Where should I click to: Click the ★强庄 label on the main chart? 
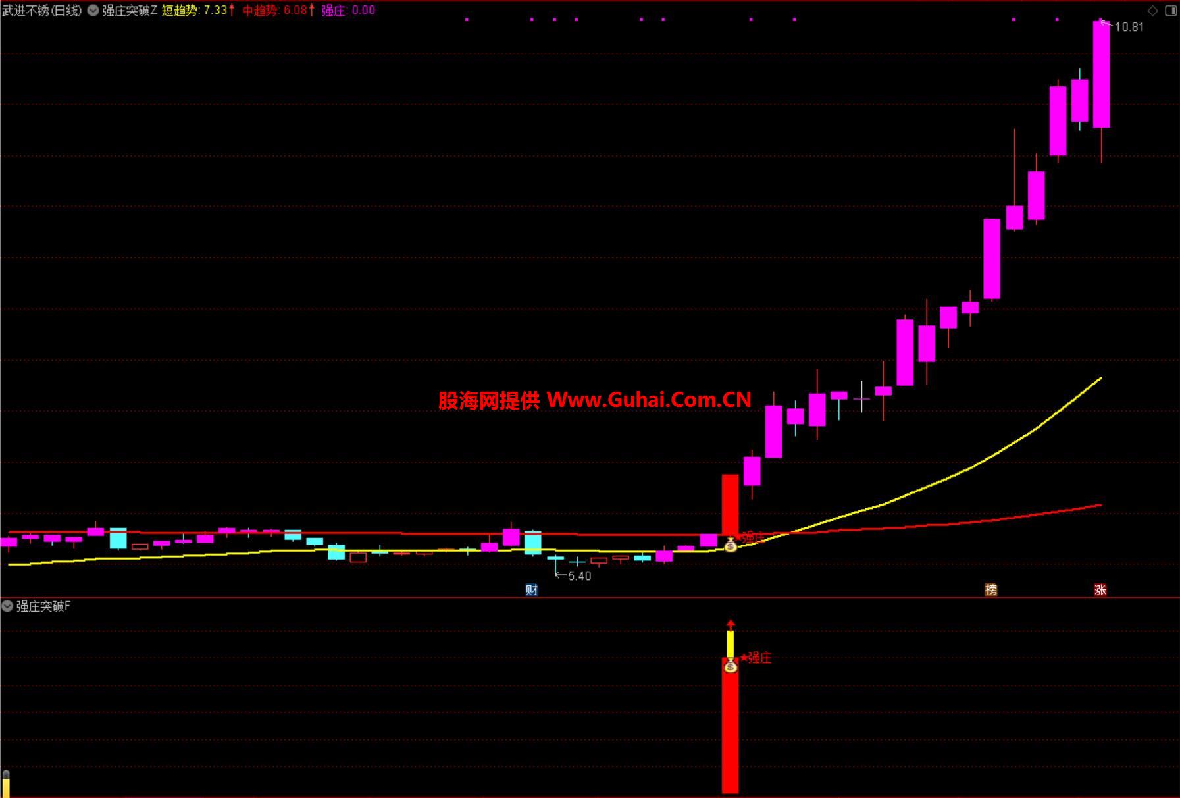(751, 537)
